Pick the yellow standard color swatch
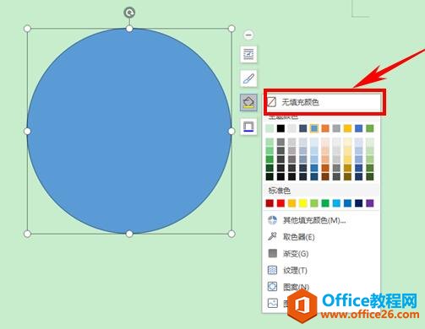Viewport: 425px width, 329px height. click(303, 203)
